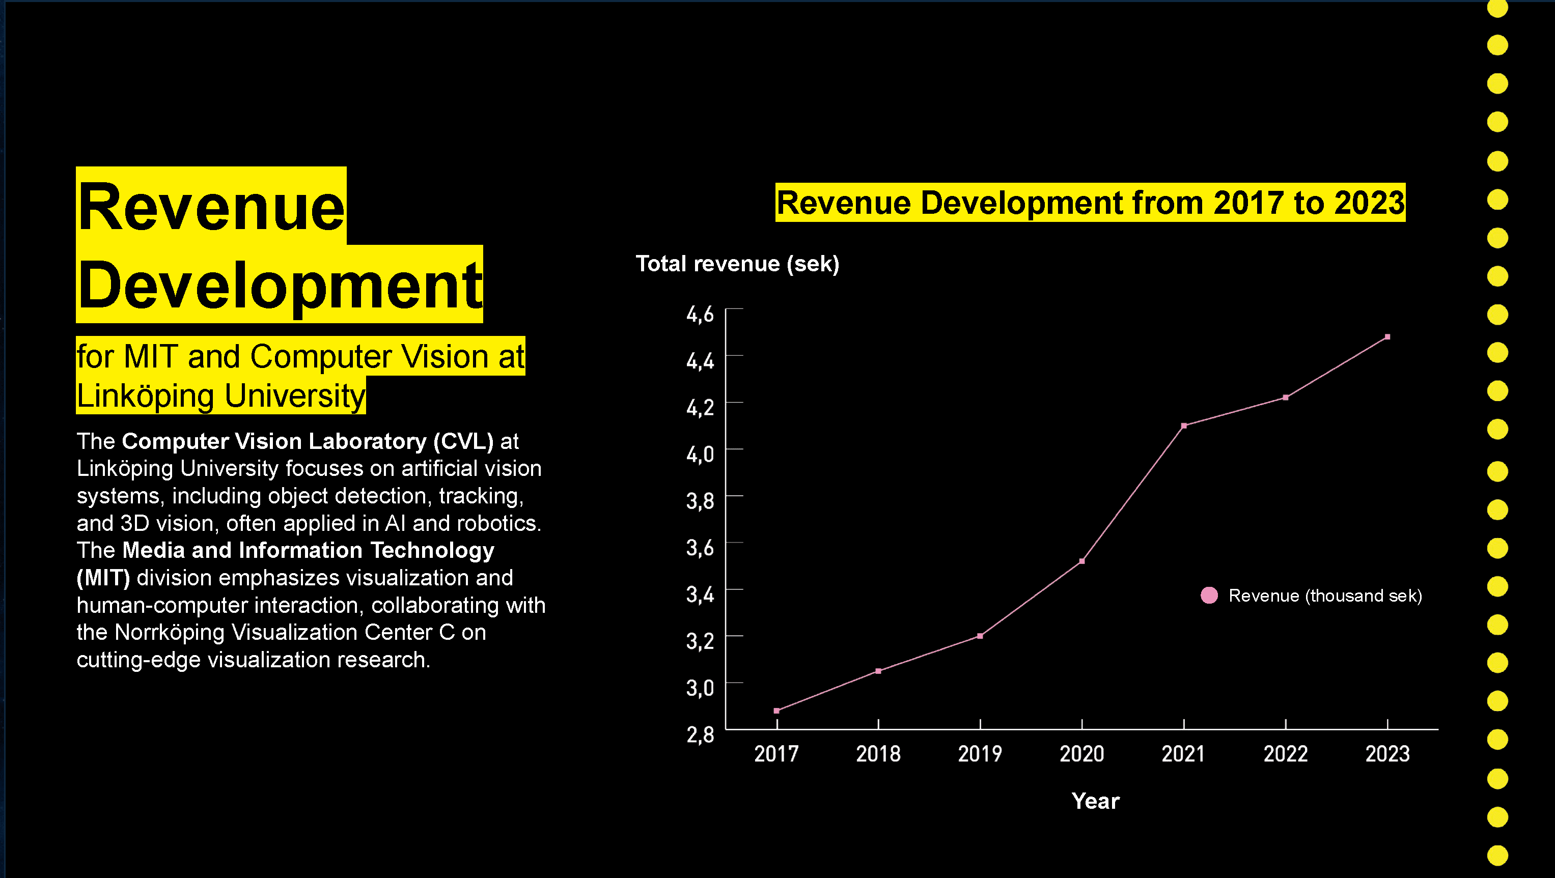Click the '3,2' y-axis value
The width and height of the screenshot is (1555, 878).
coord(700,641)
